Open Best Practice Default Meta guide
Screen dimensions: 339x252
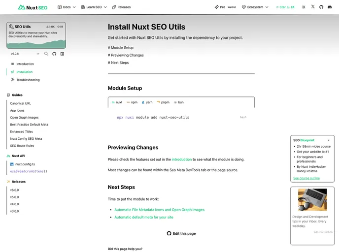click(x=29, y=125)
